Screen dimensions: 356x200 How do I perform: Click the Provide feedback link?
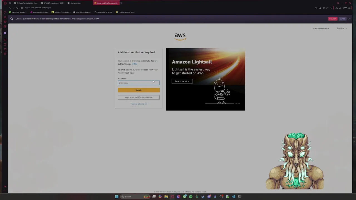tap(321, 28)
